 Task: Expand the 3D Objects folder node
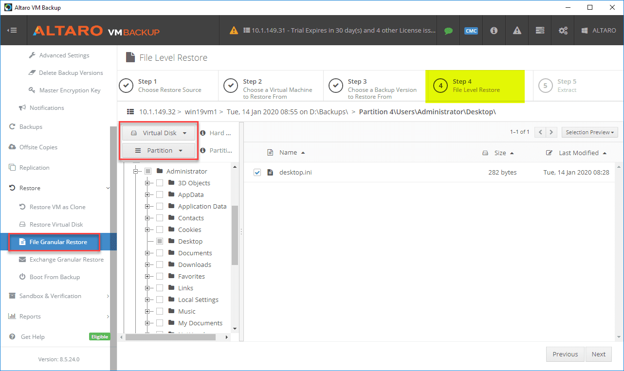tap(147, 183)
